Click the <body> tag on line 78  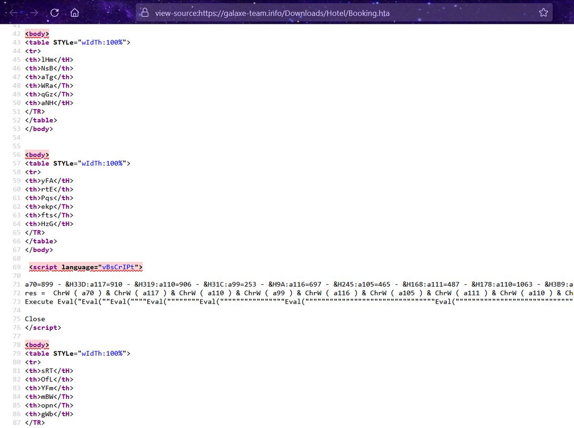pos(37,345)
